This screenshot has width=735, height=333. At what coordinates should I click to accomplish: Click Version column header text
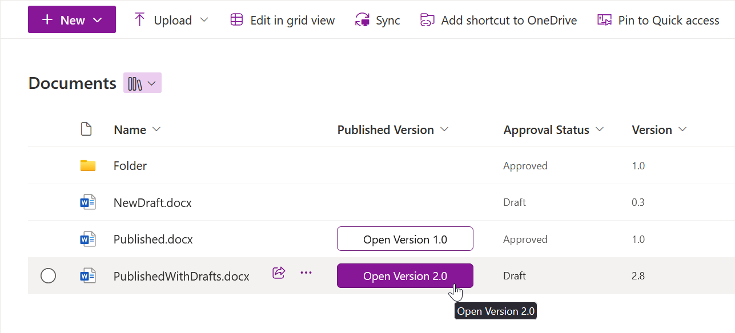[x=652, y=130]
